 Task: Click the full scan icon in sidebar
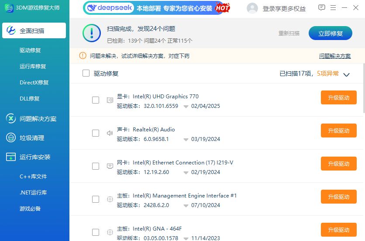pyautogui.click(x=11, y=30)
